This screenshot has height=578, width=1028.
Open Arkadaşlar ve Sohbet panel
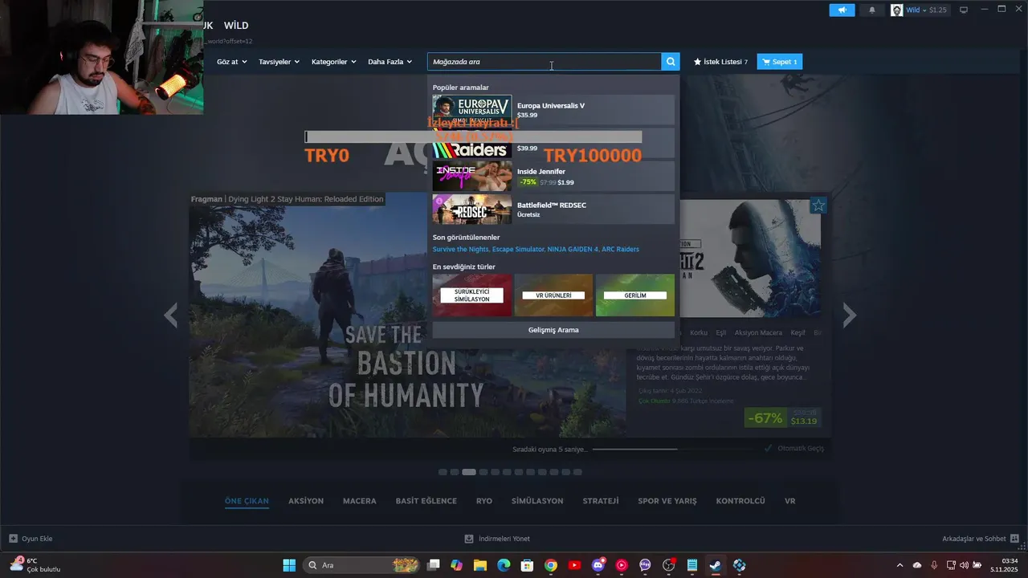tap(981, 539)
